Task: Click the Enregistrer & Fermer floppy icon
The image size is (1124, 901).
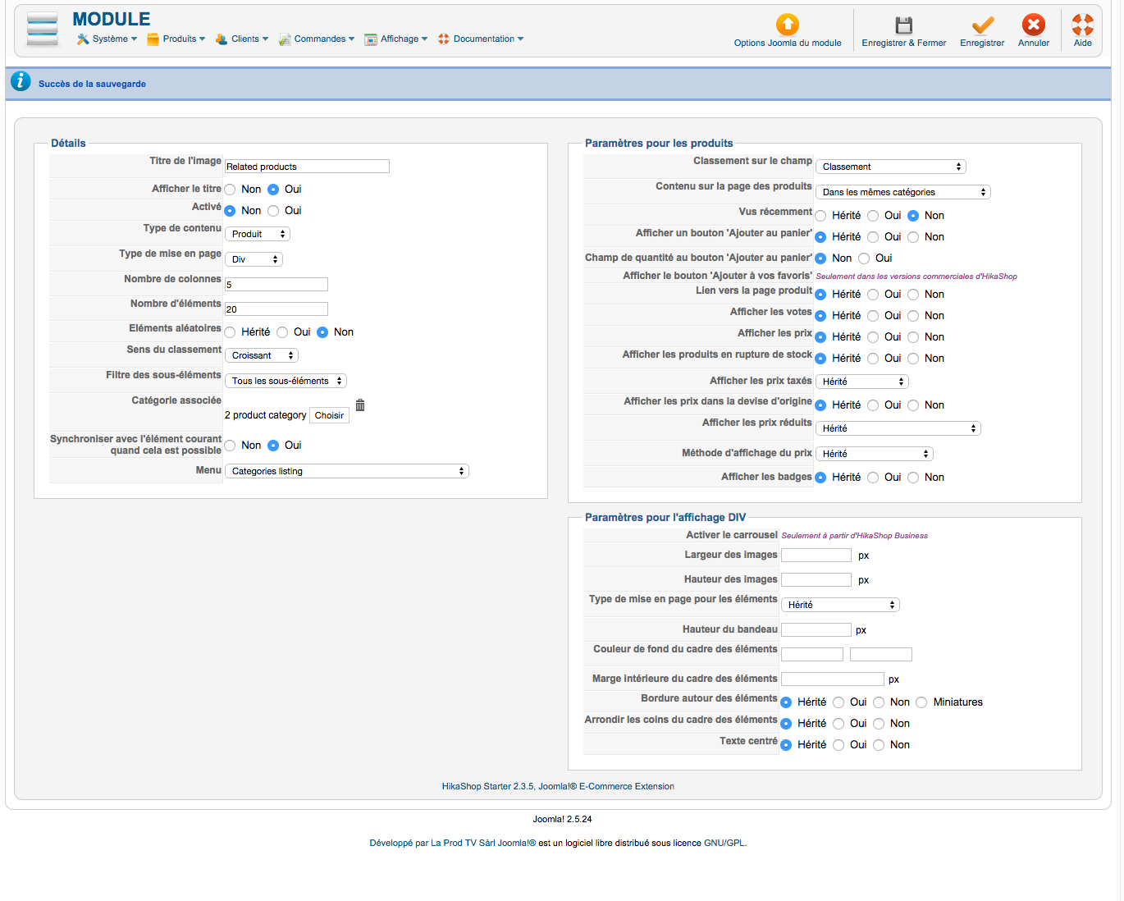Action: (x=903, y=25)
